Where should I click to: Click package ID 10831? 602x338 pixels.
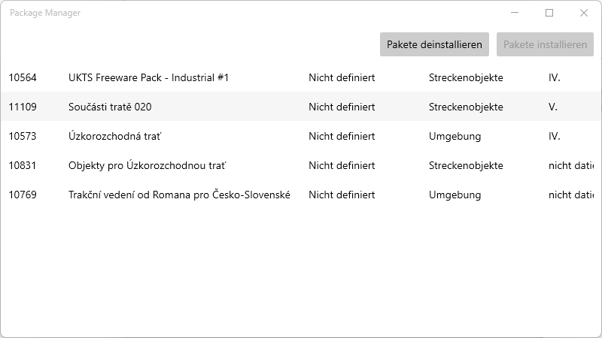coord(23,165)
